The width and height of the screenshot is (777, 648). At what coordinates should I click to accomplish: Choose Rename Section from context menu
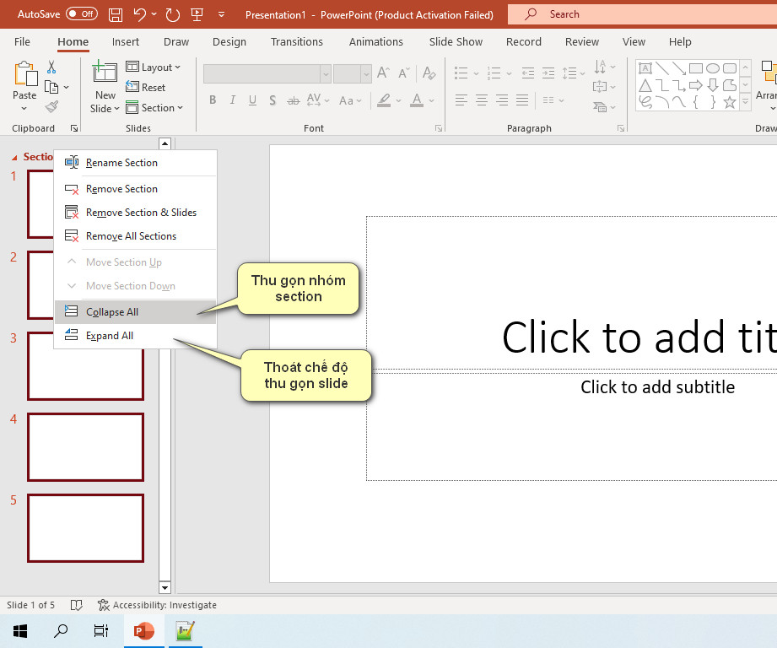[135, 163]
